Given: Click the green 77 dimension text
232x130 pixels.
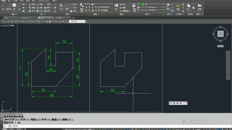Looking at the screenshot, I should 21,68.
